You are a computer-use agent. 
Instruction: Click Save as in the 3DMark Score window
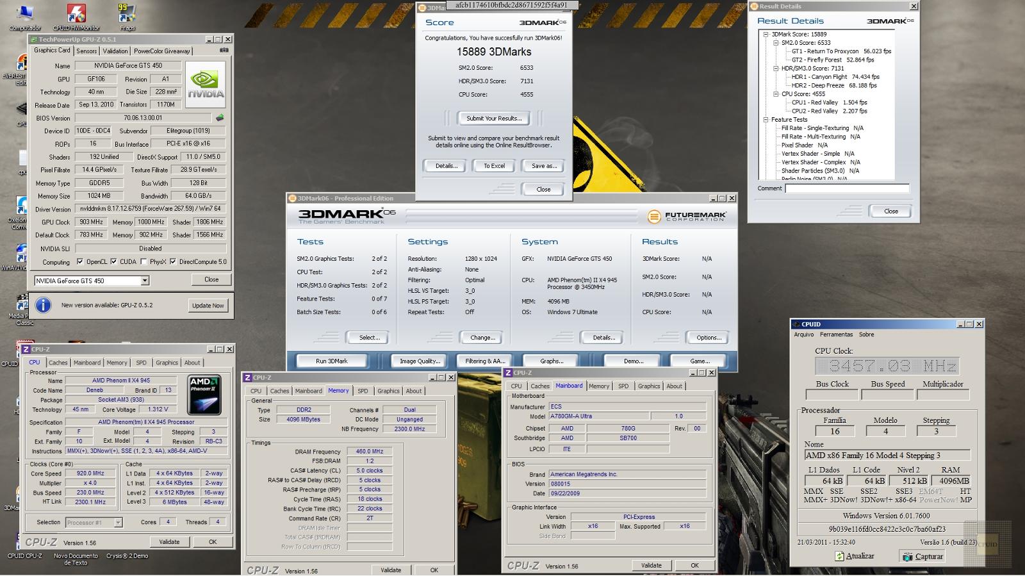(x=544, y=166)
